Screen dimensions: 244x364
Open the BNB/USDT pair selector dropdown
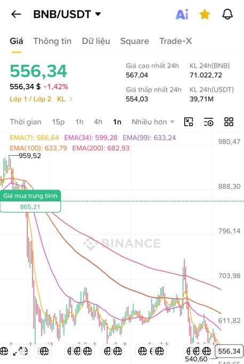point(67,14)
